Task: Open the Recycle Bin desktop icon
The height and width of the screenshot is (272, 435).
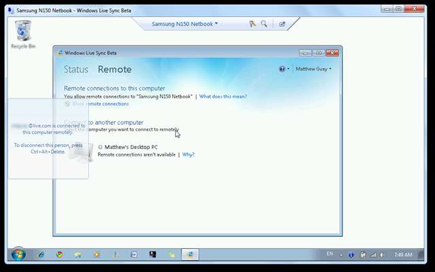Action: [x=23, y=35]
